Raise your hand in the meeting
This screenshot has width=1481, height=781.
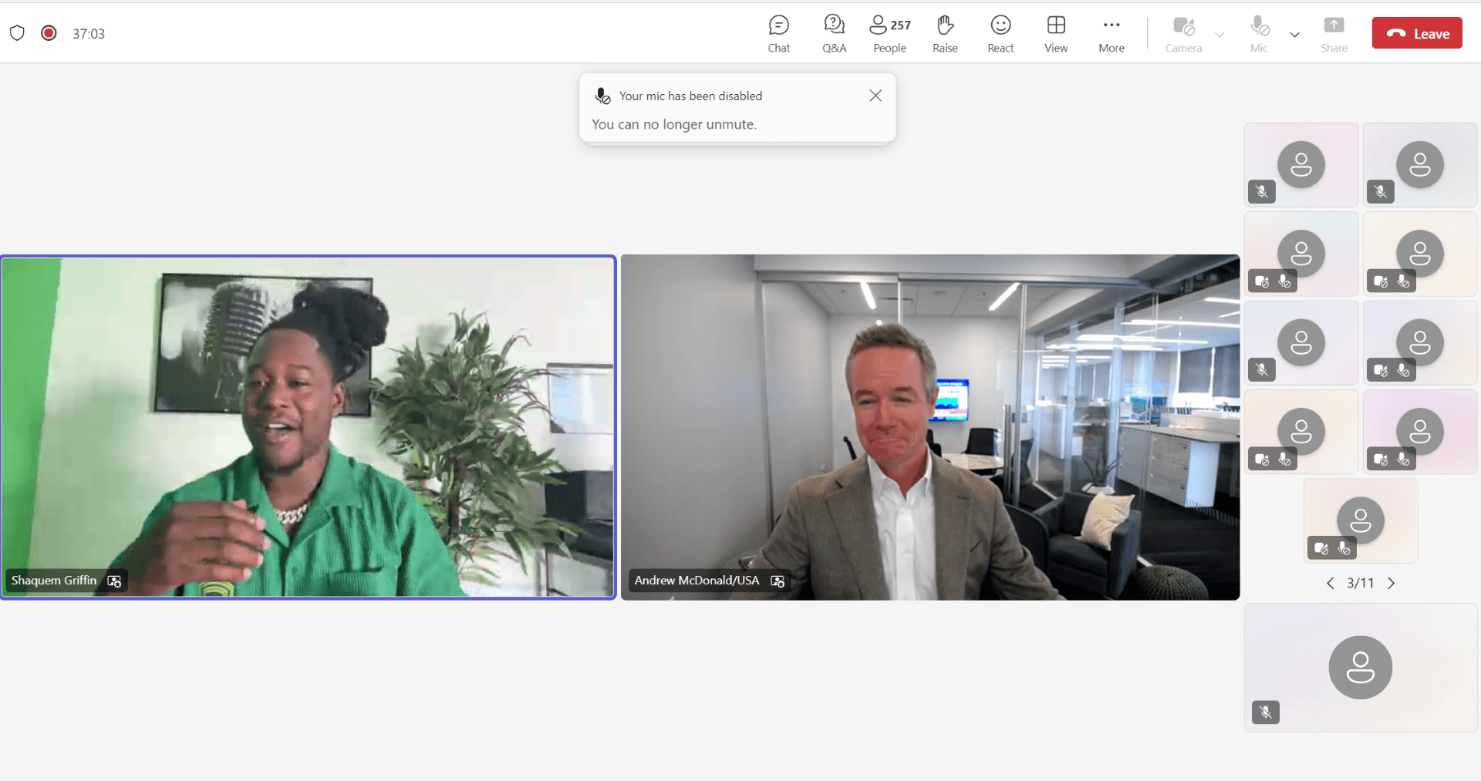945,34
